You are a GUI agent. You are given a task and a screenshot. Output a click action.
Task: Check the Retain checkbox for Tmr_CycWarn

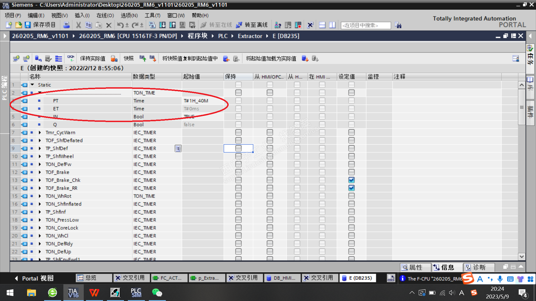pos(238,132)
